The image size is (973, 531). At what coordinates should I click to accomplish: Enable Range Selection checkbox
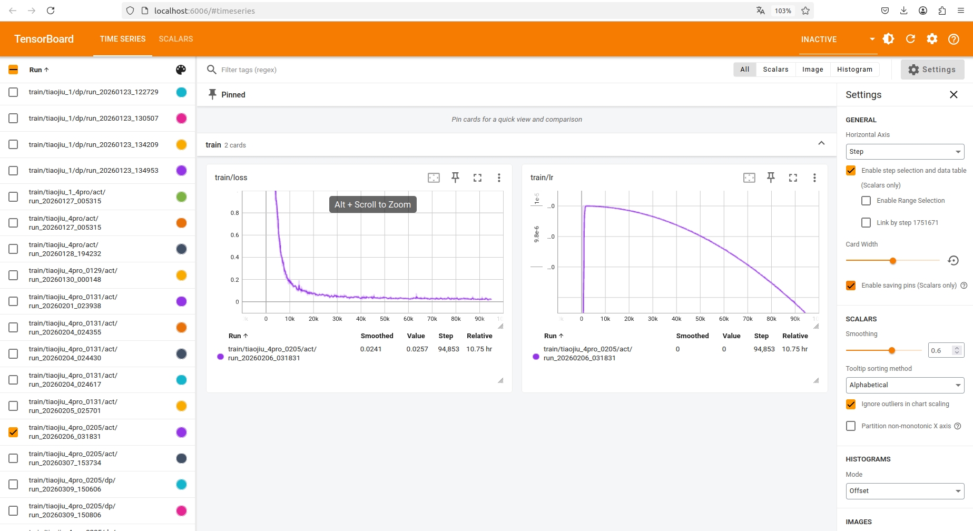tap(866, 201)
